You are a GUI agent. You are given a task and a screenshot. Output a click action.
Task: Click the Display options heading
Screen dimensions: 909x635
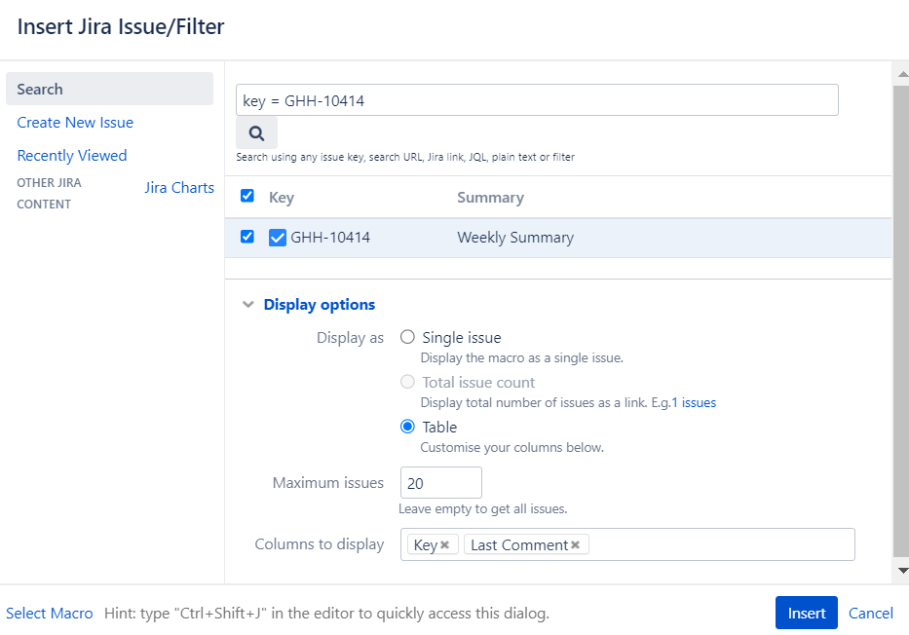[320, 304]
